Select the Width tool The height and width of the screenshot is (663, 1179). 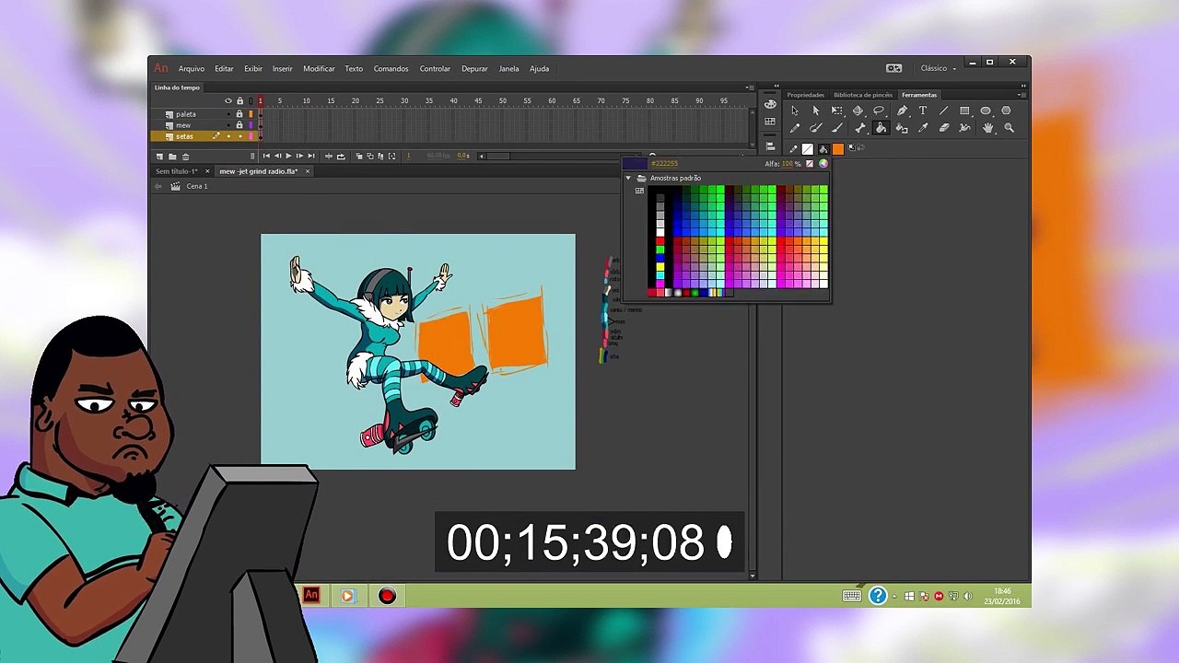pyautogui.click(x=964, y=128)
